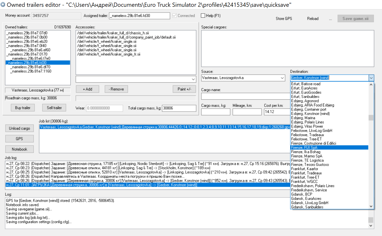382x236 pixels.
Task: Toggle the Connected checkbox
Action: click(175, 16)
